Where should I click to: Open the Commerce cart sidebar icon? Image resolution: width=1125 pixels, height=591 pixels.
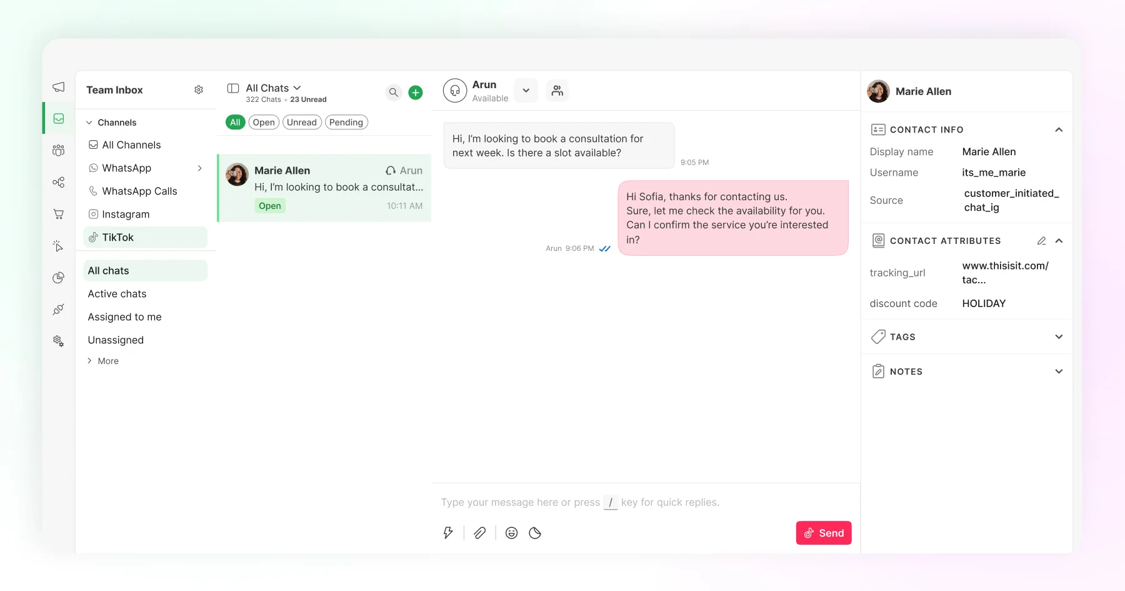[x=59, y=214]
